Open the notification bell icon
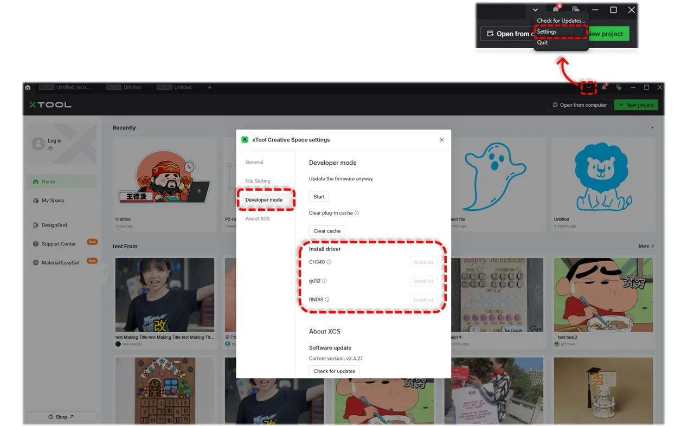 (603, 87)
